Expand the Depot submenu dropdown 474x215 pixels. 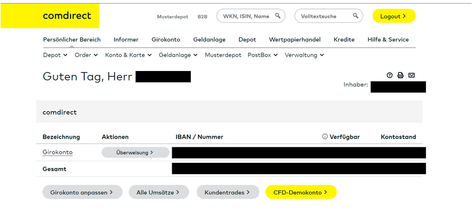click(x=56, y=55)
